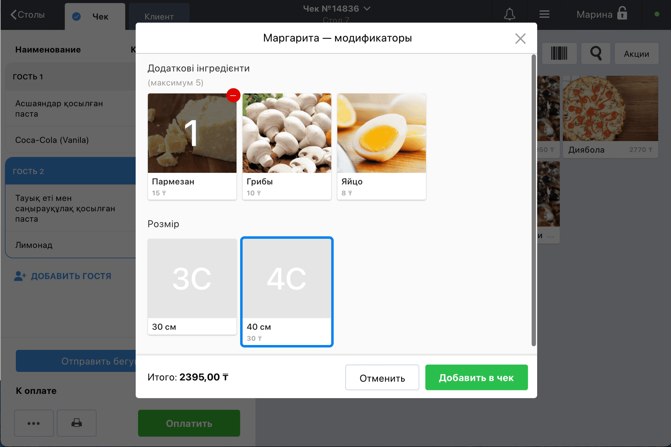Remove Пармезан with the red minus badge

point(233,95)
